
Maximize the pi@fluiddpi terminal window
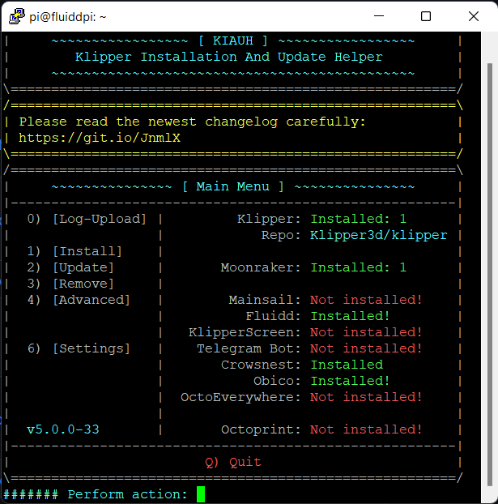pos(426,16)
